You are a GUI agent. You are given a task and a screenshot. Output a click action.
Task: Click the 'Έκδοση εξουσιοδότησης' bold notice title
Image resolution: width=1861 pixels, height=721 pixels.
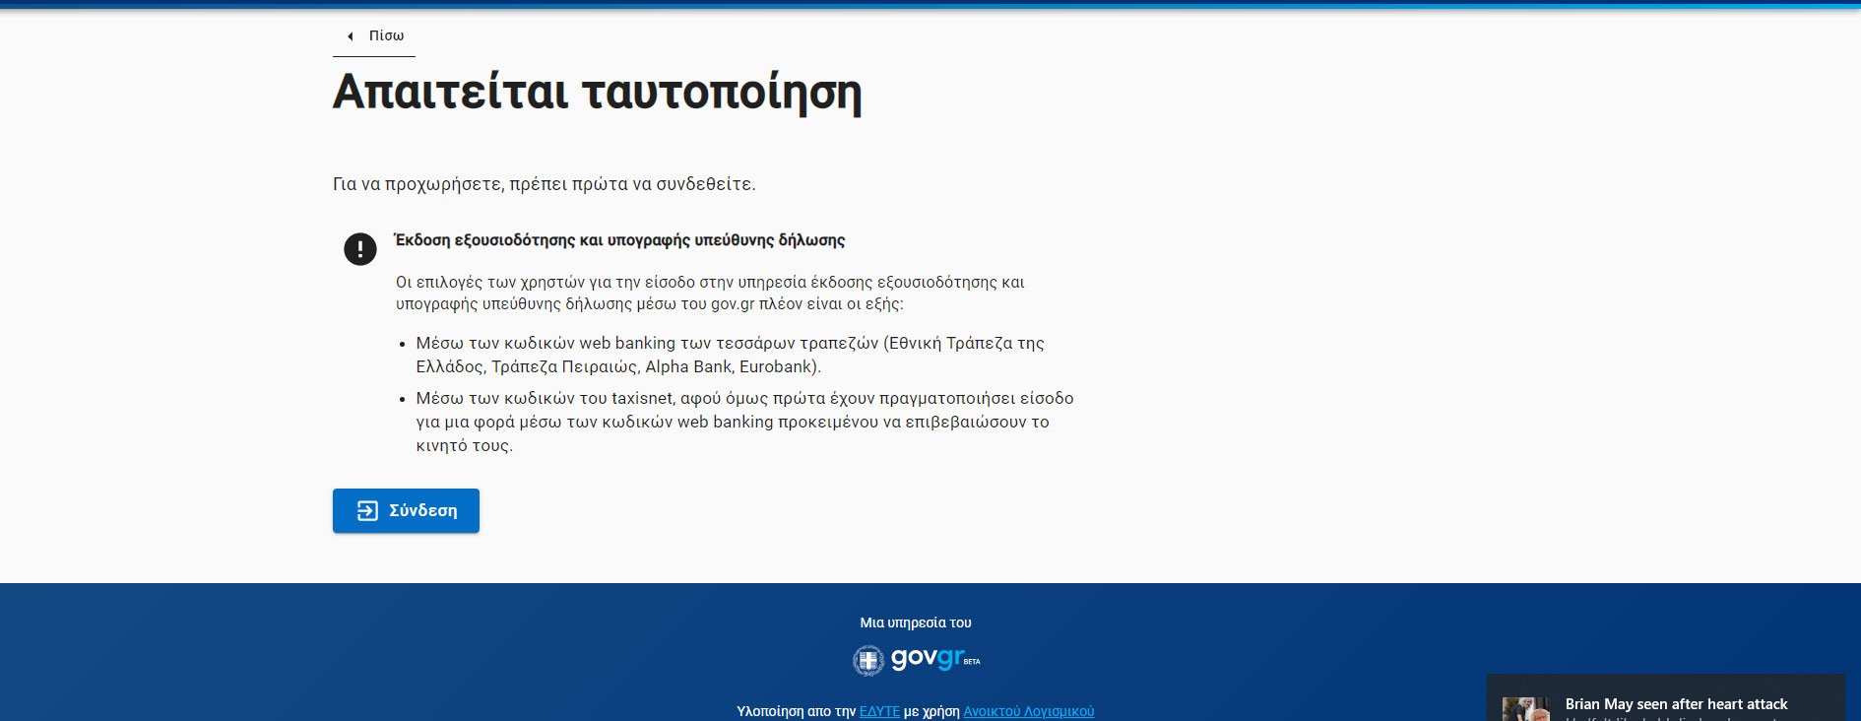tap(619, 240)
